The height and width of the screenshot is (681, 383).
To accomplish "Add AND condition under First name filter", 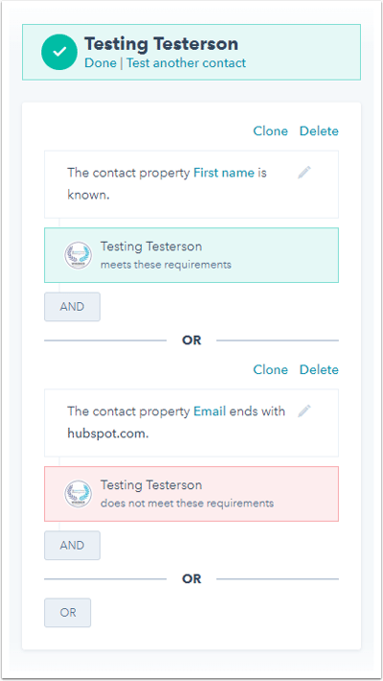I will [72, 307].
